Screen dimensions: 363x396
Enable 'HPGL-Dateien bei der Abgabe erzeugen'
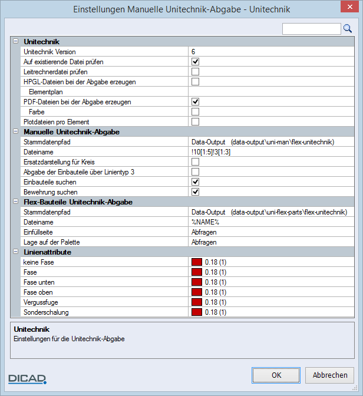[x=195, y=81]
